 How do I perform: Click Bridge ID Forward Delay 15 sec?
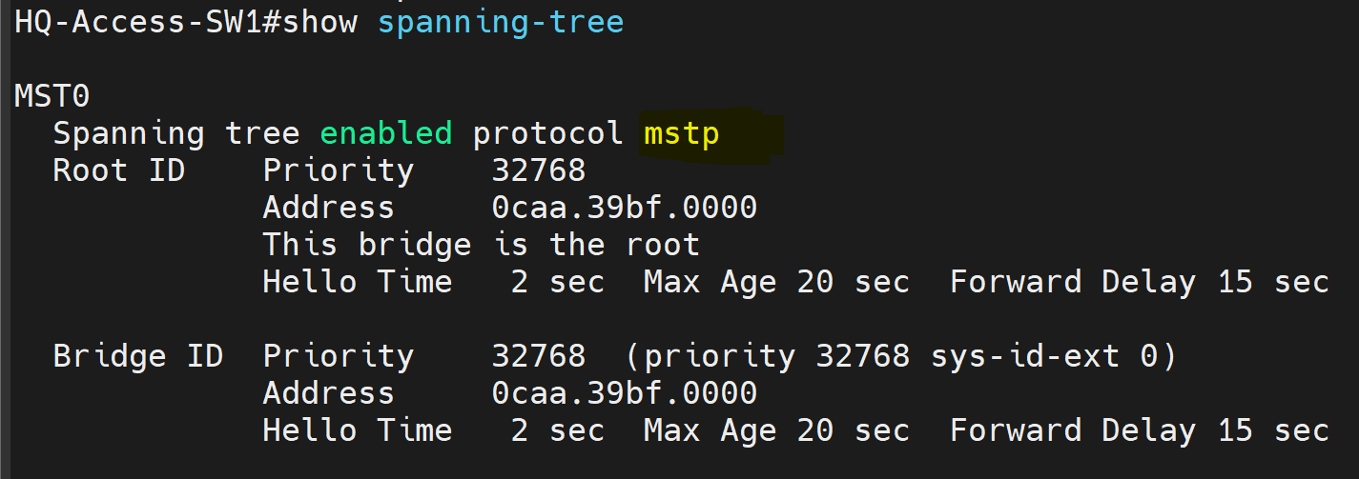pyautogui.click(x=1140, y=430)
